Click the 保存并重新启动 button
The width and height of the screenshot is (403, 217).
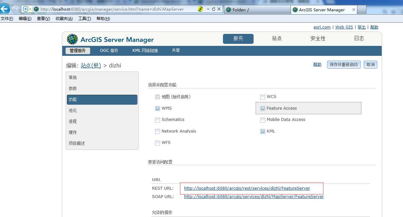tap(344, 64)
